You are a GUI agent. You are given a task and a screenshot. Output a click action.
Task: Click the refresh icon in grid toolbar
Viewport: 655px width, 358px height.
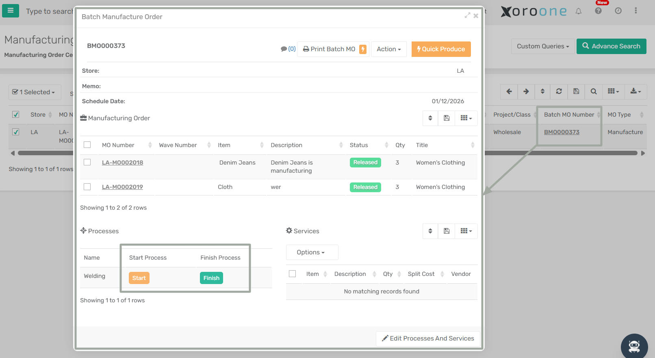tap(559, 91)
